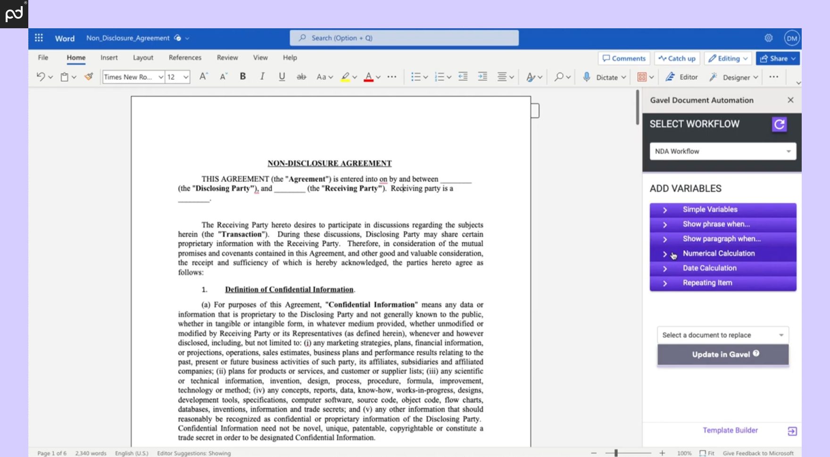The width and height of the screenshot is (830, 457).
Task: Expand Select a document to replace
Action: (722, 335)
